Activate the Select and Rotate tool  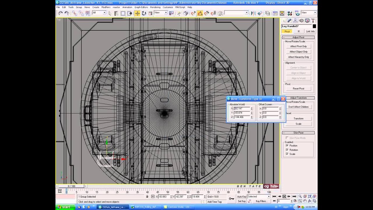point(144,13)
